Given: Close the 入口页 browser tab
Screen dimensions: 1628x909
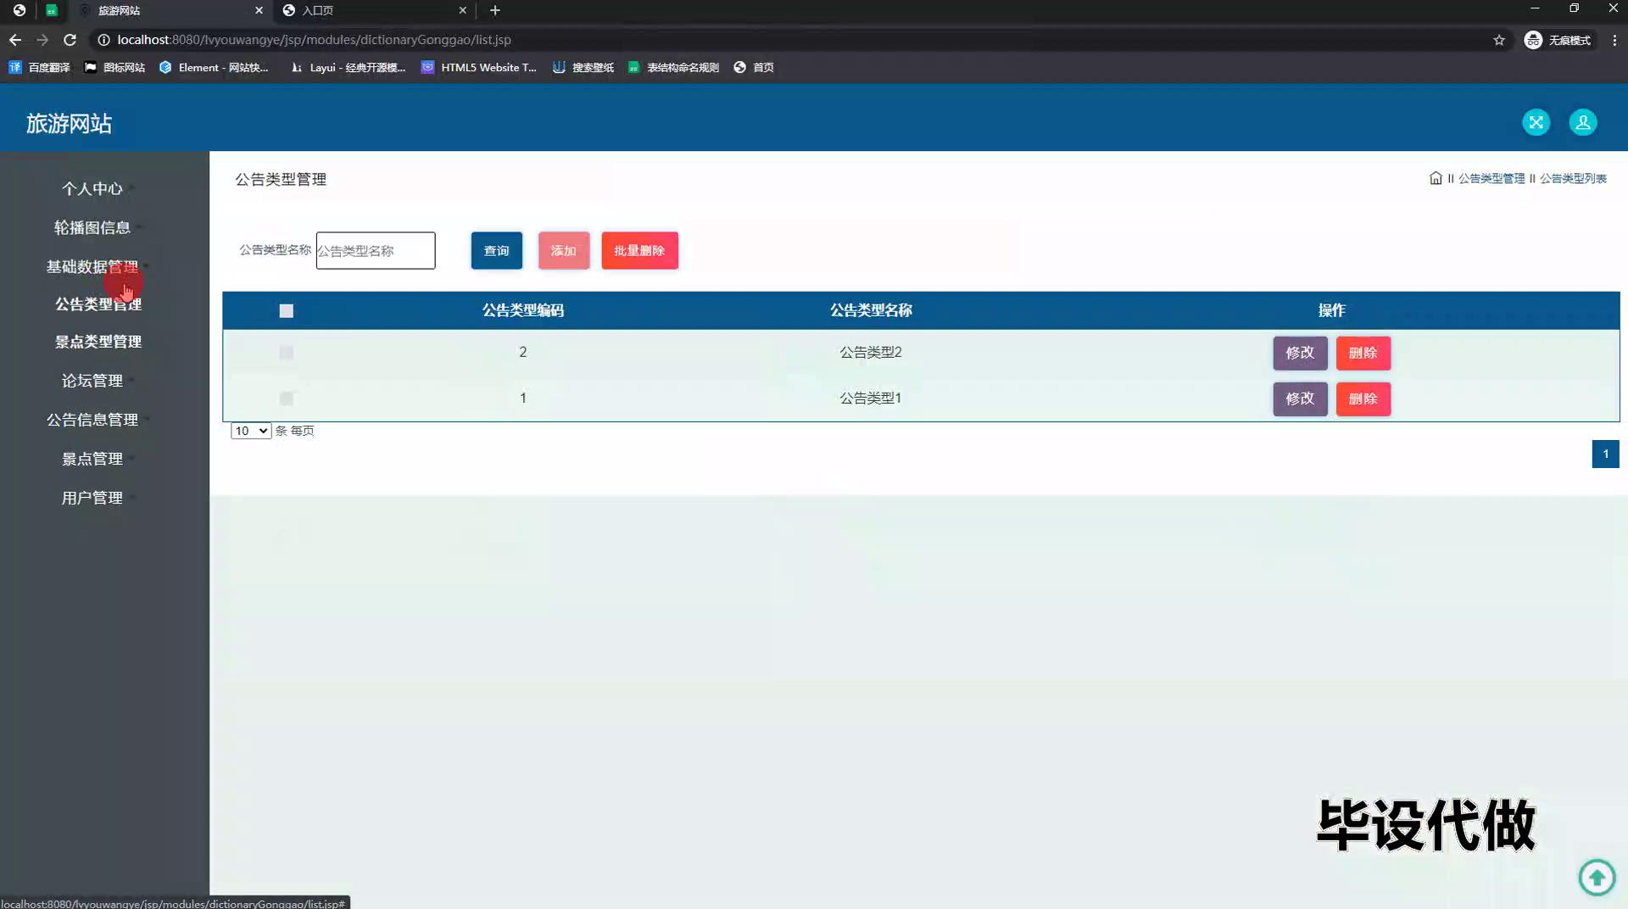Looking at the screenshot, I should pos(462,10).
